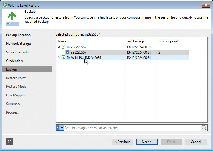Open the Network Storage step
Image resolution: width=213 pixels, height=151 pixels.
18,44
